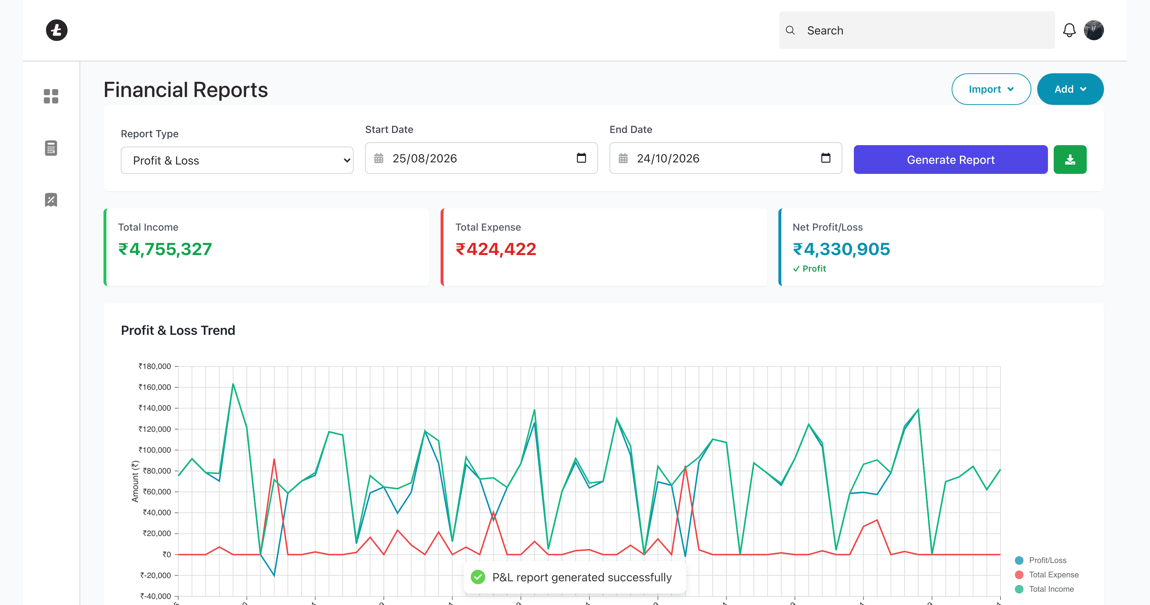Click the End Date 24/10/2026 field
This screenshot has width=1150, height=605.
[726, 158]
